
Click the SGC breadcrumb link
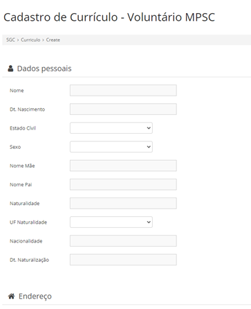pos(10,39)
